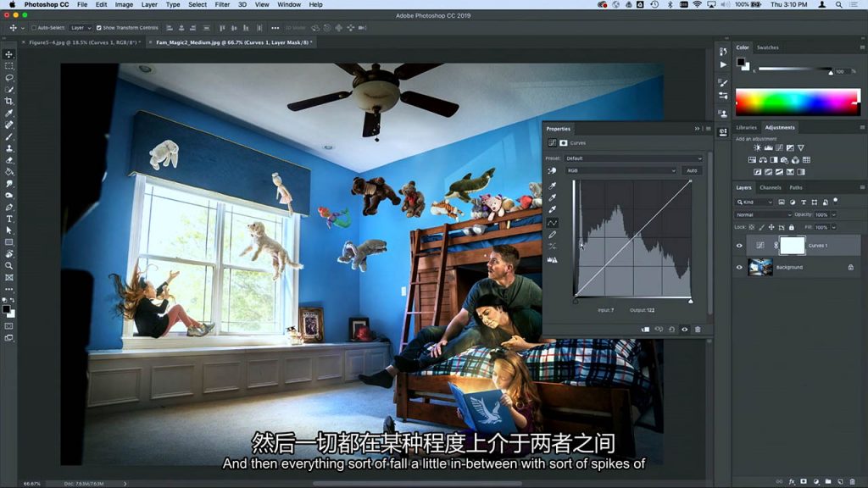Pick the Zoom tool
868x488 pixels.
(x=8, y=265)
